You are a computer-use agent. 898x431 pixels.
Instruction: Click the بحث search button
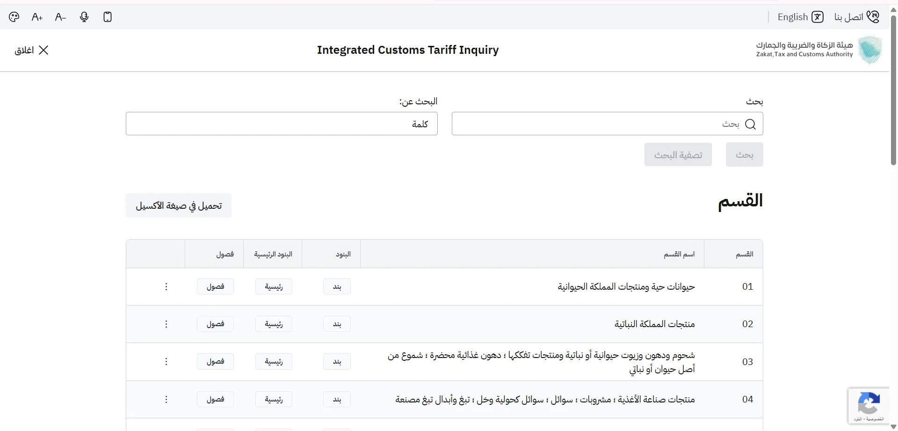pos(744,154)
